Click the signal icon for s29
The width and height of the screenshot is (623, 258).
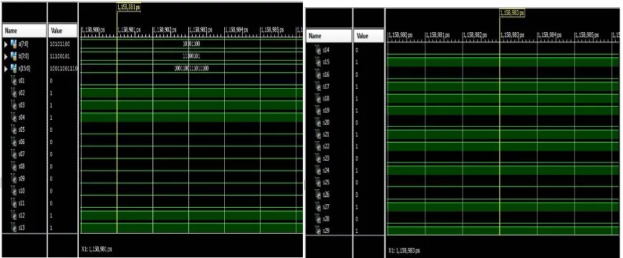point(317,231)
